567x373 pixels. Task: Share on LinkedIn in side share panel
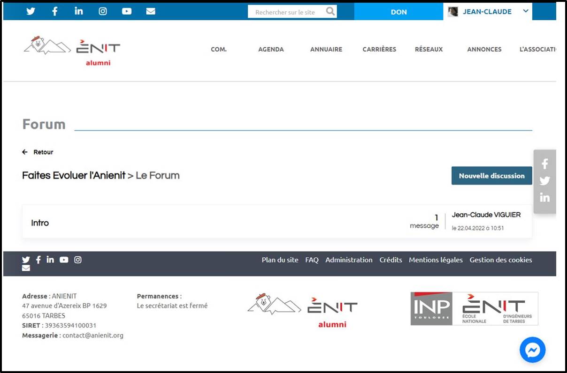point(544,198)
